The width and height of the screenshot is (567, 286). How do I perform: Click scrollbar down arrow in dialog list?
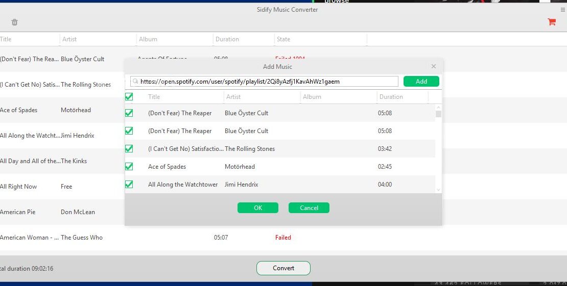439,190
